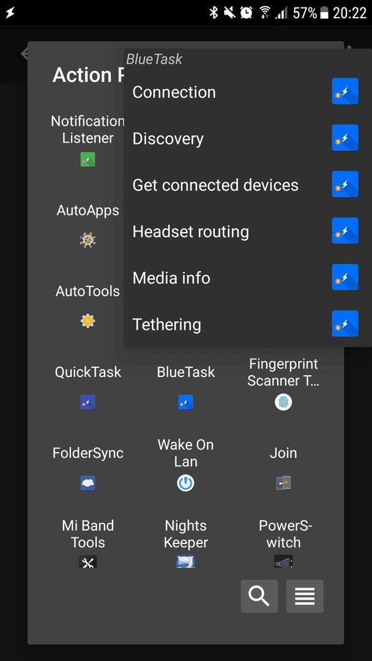Open the AutoTools gear icon

click(88, 321)
